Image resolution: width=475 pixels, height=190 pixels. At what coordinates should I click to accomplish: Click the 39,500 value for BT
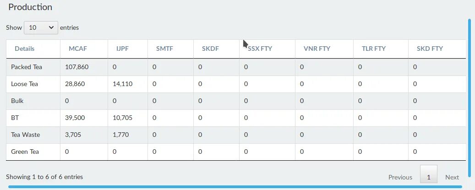coord(75,118)
